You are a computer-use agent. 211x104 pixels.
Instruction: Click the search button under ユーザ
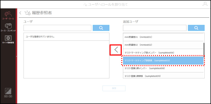click(x=101, y=28)
